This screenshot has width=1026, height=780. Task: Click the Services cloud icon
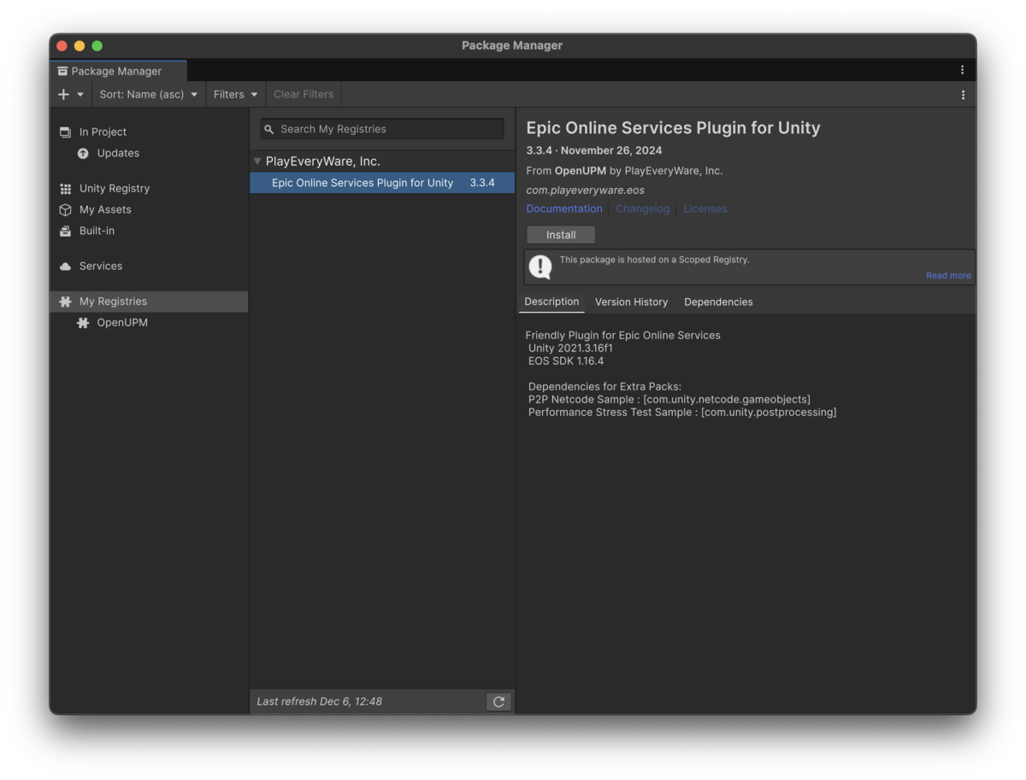pos(99,266)
